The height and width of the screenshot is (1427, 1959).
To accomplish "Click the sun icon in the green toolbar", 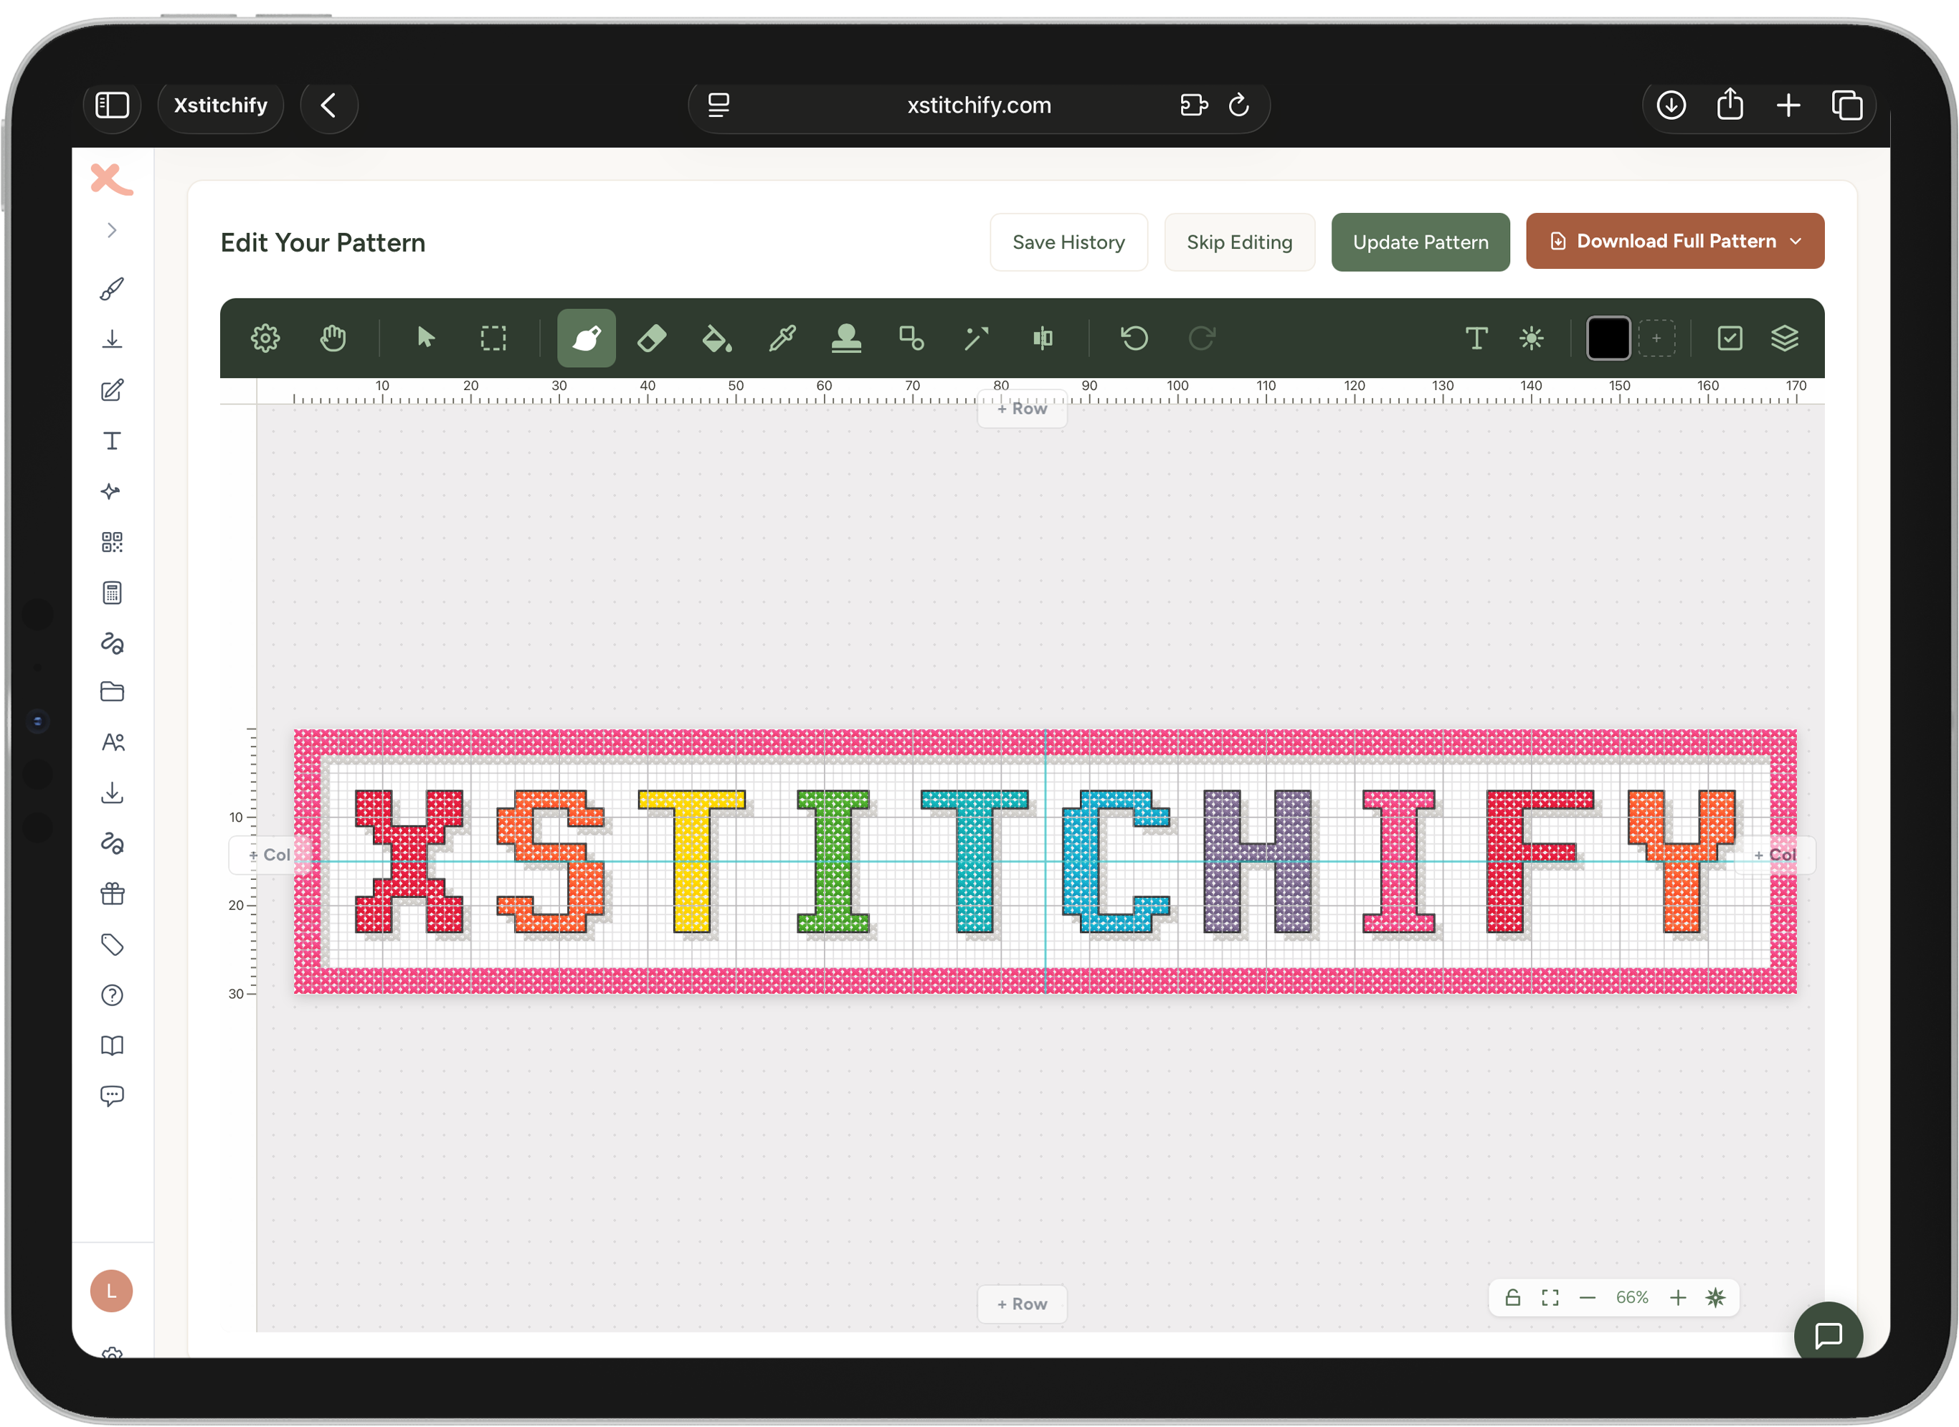I will coord(1532,338).
